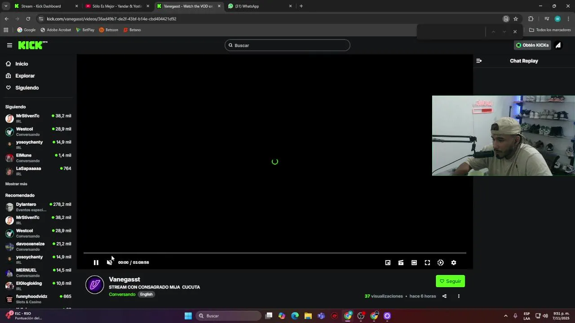Viewport: 575px width, 323px height.
Task: Close the find-in-page bar
Action: pos(515,32)
